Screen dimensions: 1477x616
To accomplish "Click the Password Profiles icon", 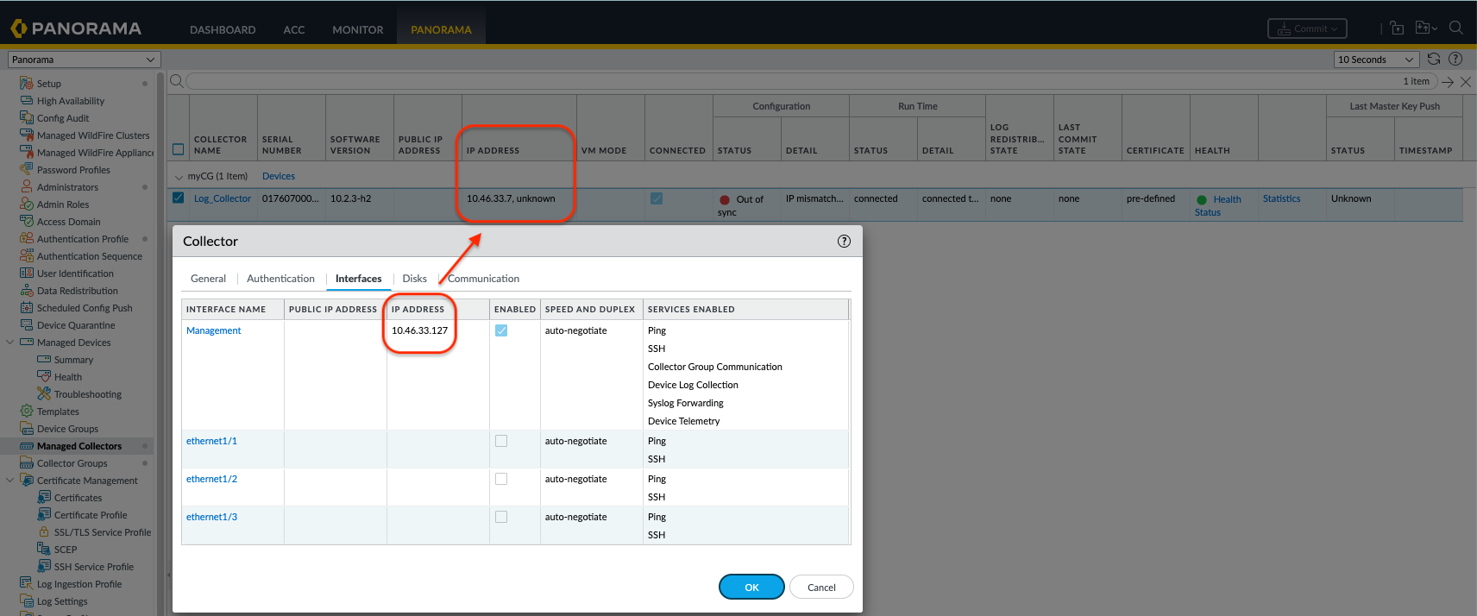I will tap(26, 170).
